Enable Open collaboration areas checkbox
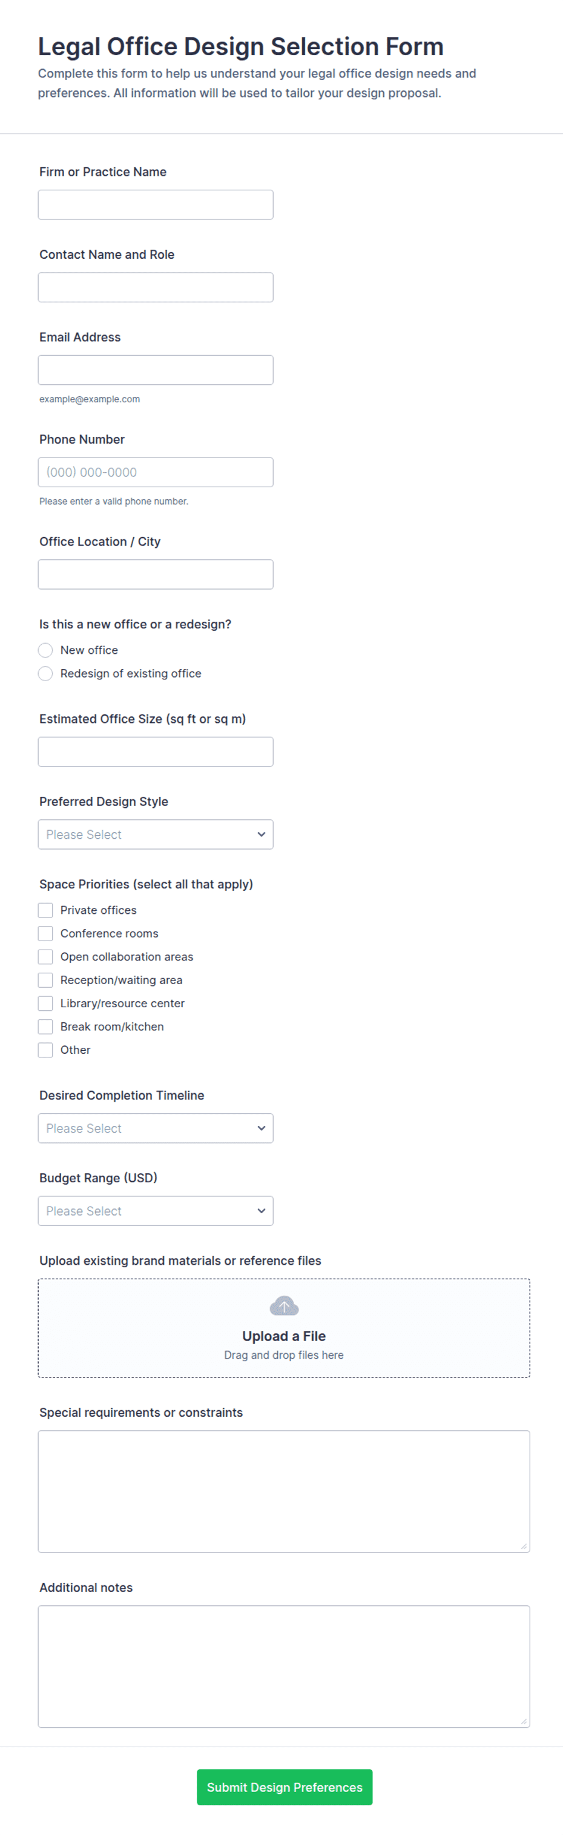The width and height of the screenshot is (563, 1835). click(45, 957)
